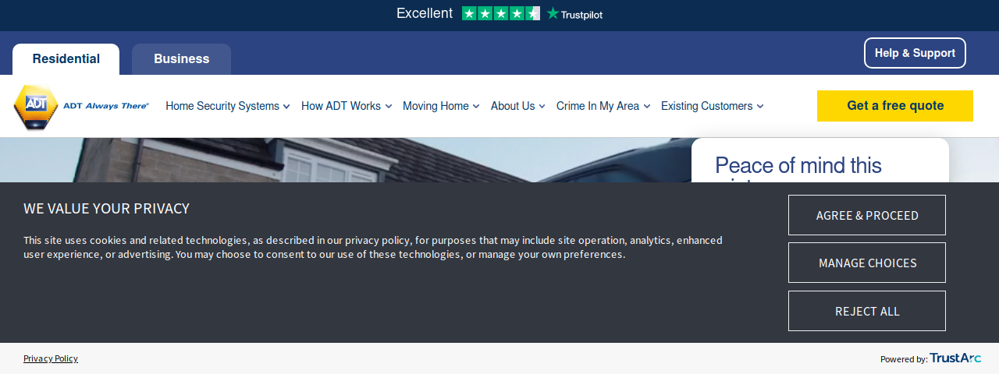The image size is (999, 374).
Task: Open Existing Customers menu
Action: pos(707,106)
